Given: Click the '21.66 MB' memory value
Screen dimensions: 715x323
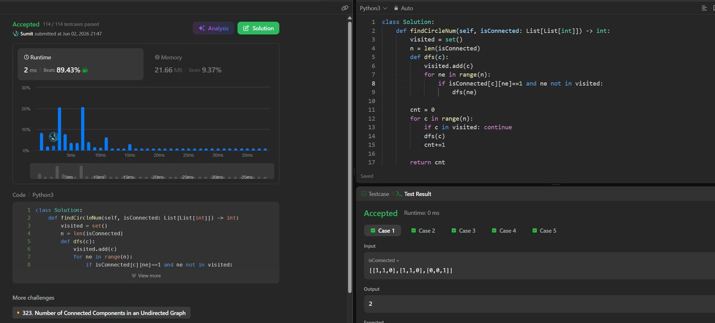Looking at the screenshot, I should pyautogui.click(x=170, y=70).
